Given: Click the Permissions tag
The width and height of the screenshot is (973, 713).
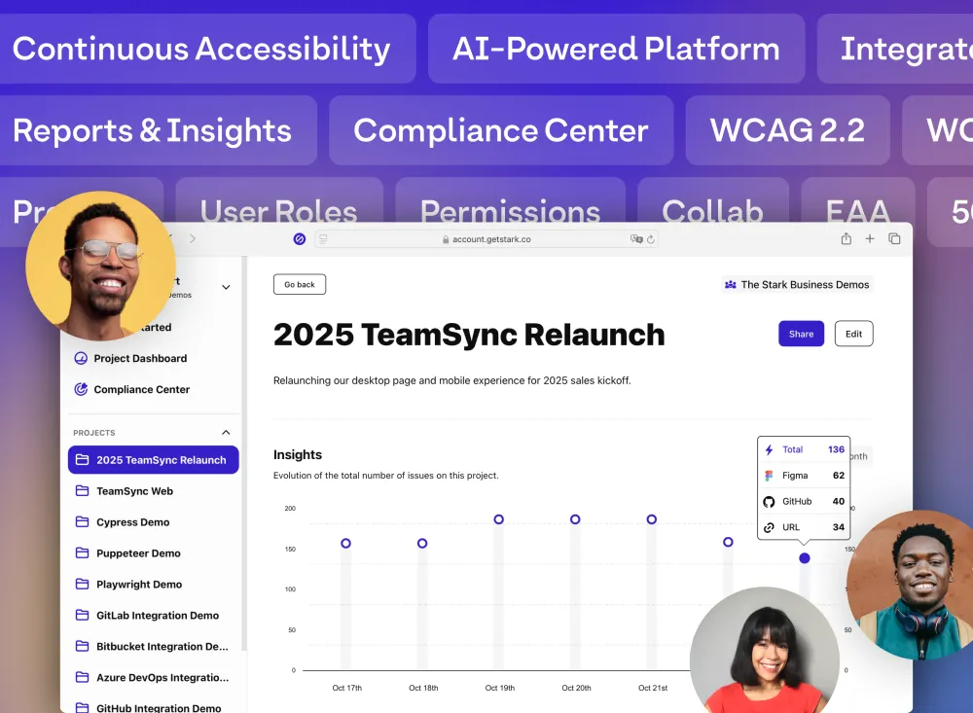Looking at the screenshot, I should 510,201.
